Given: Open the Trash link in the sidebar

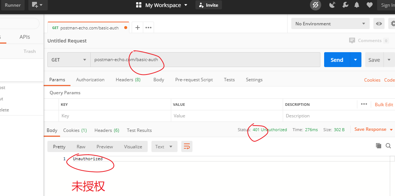Looking at the screenshot, I should [x=30, y=51].
